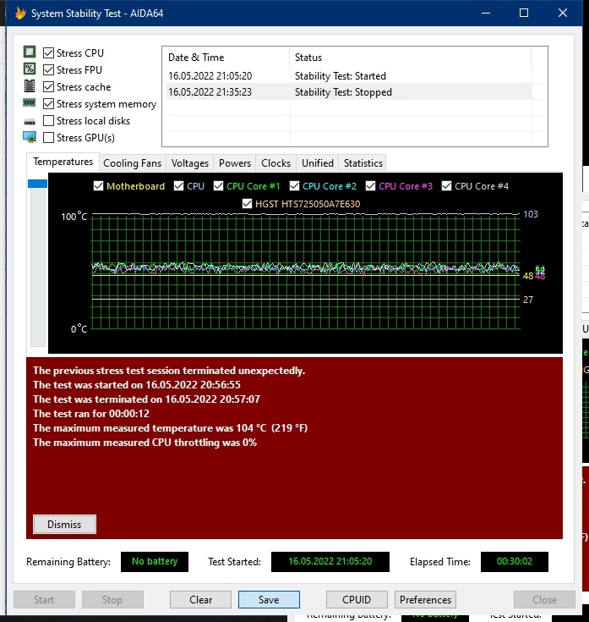Screen dimensions: 589x622
Task: Toggle the CPU Core #4 graph checkbox
Action: [x=446, y=185]
